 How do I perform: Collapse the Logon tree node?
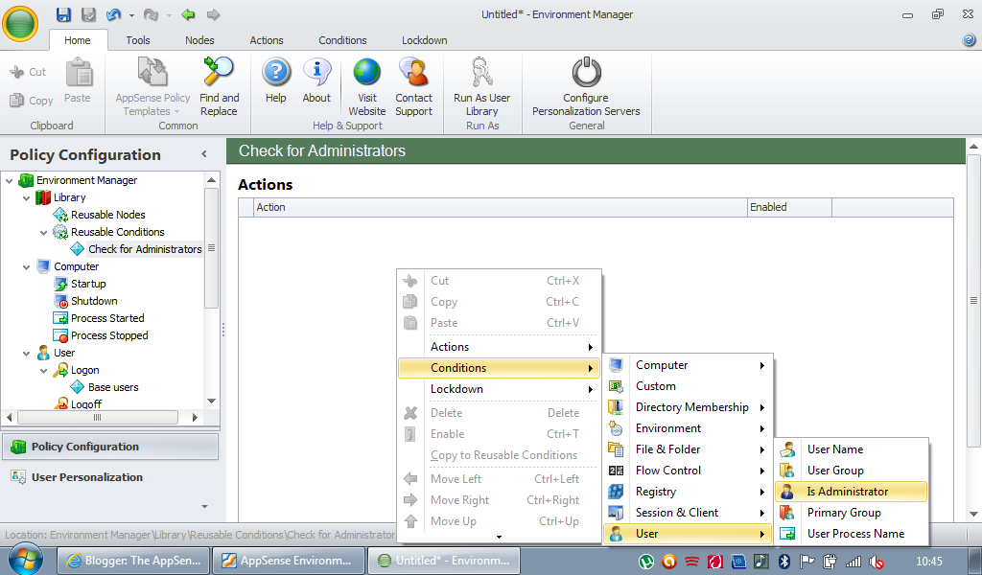44,370
